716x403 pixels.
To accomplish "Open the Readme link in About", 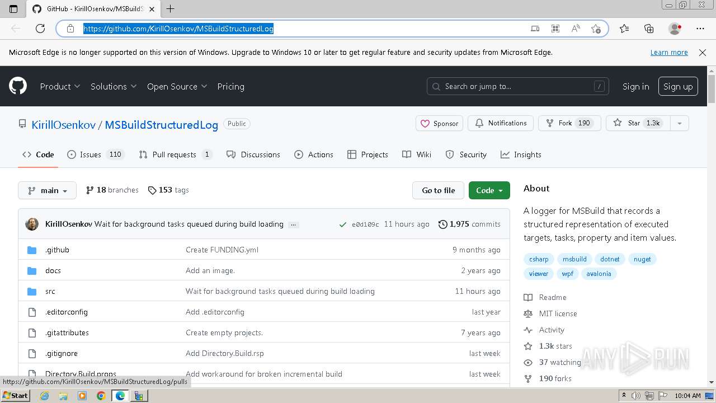I will pos(545,297).
